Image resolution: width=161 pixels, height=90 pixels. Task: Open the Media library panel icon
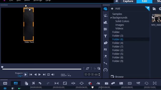(x=105, y=9)
